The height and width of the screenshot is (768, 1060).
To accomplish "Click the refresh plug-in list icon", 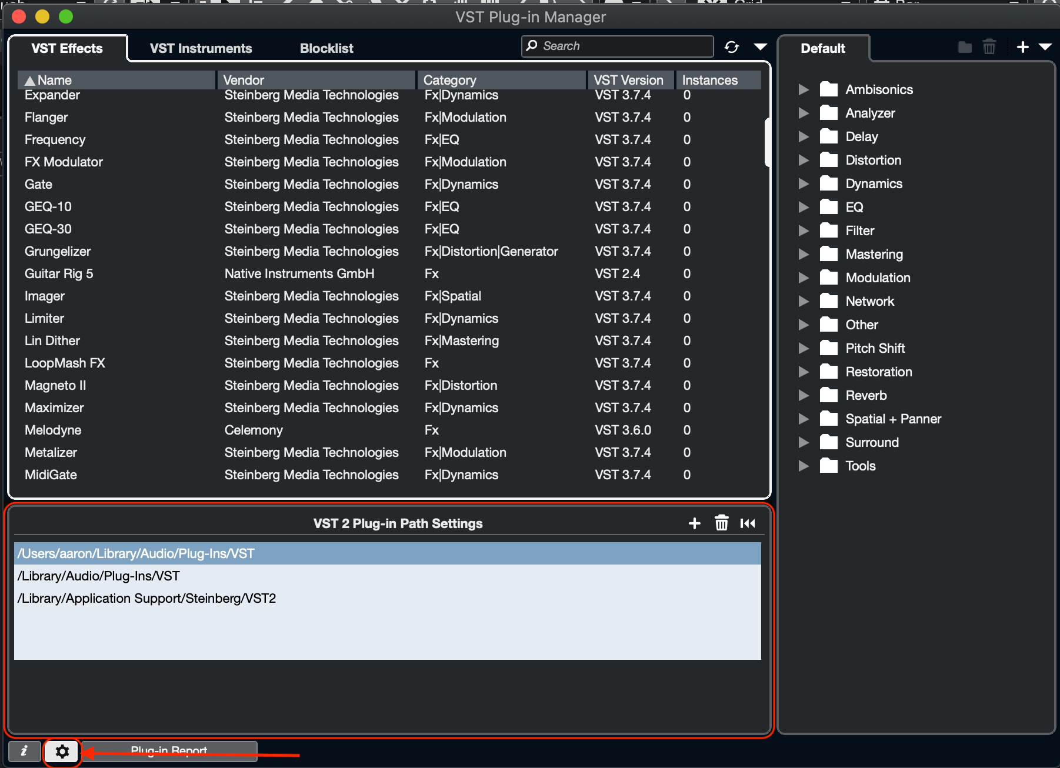I will [732, 47].
